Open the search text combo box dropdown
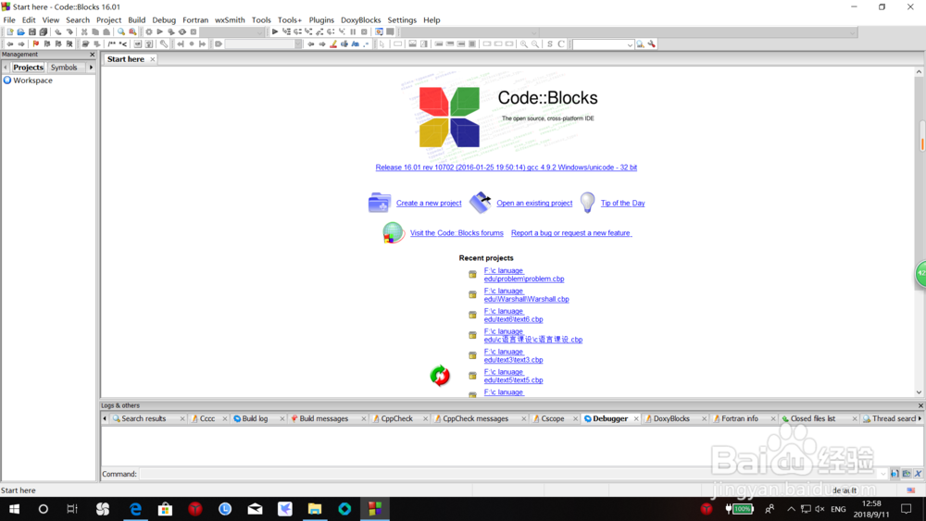 click(630, 44)
